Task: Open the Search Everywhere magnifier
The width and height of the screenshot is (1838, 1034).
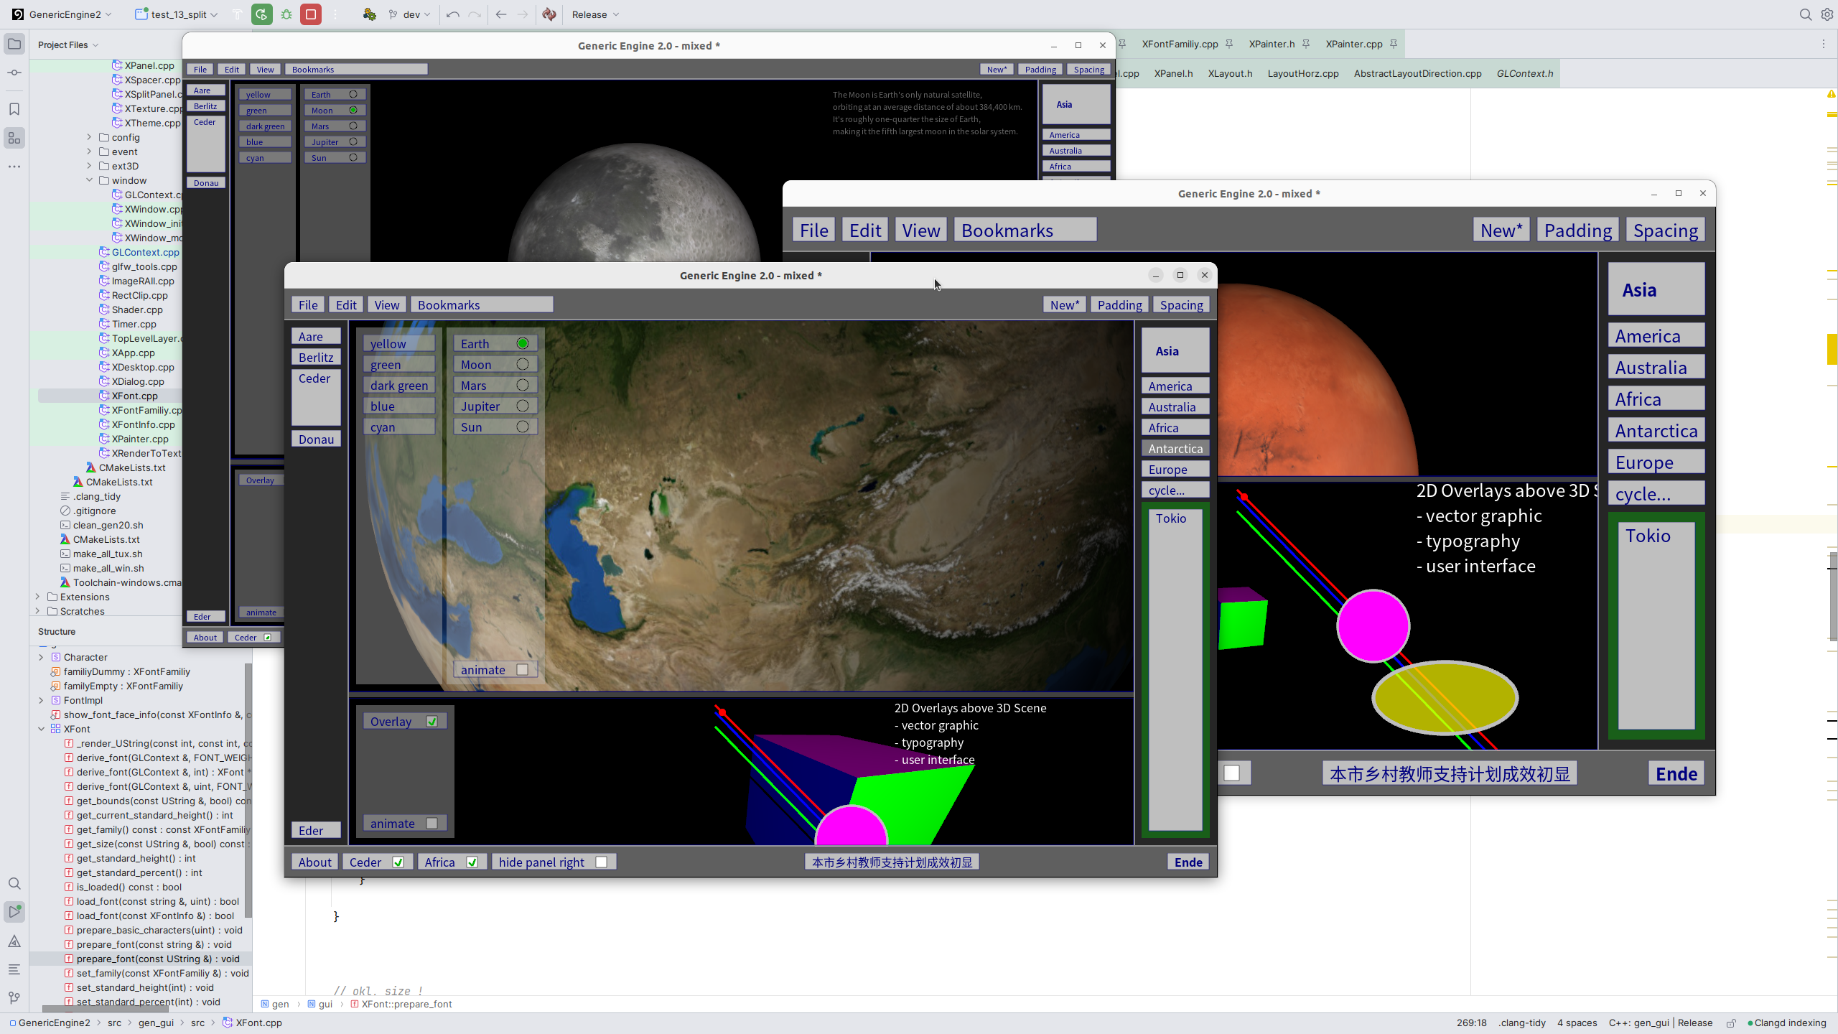Action: point(1805,14)
